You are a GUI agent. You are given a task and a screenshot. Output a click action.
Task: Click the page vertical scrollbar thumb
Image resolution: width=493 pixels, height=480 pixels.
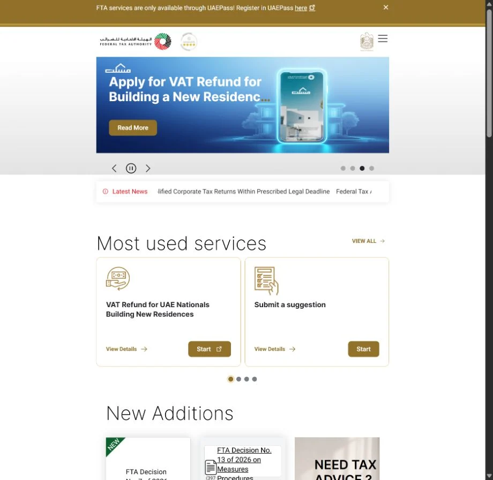pyautogui.click(x=489, y=73)
